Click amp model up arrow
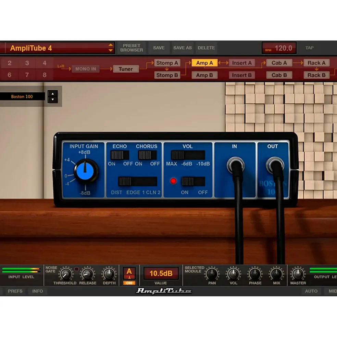The image size is (337, 337). pyautogui.click(x=53, y=94)
